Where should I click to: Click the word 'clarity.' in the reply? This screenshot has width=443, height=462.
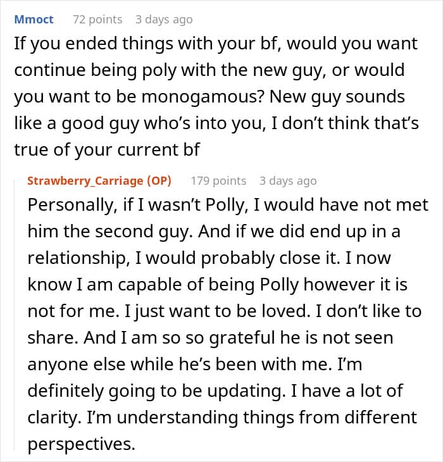[54, 418]
